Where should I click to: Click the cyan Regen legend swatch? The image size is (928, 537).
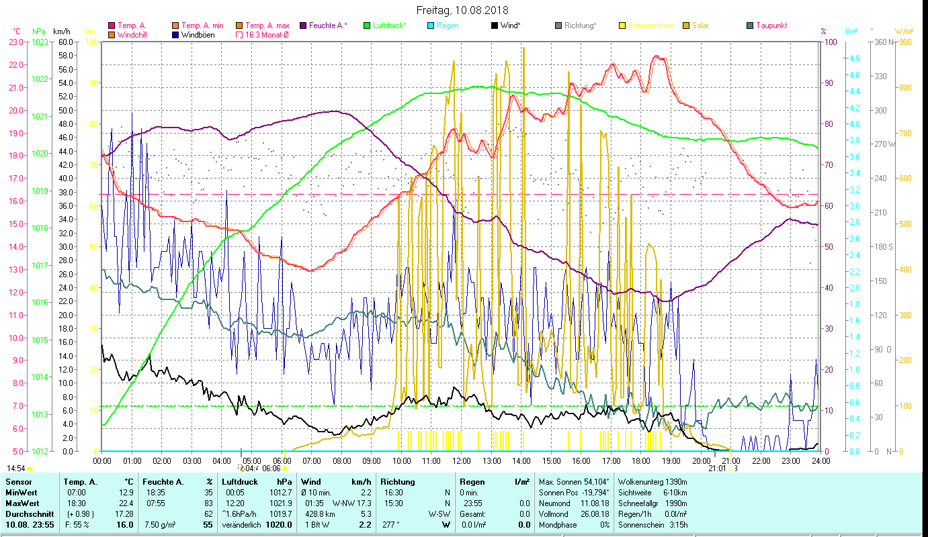coord(431,26)
